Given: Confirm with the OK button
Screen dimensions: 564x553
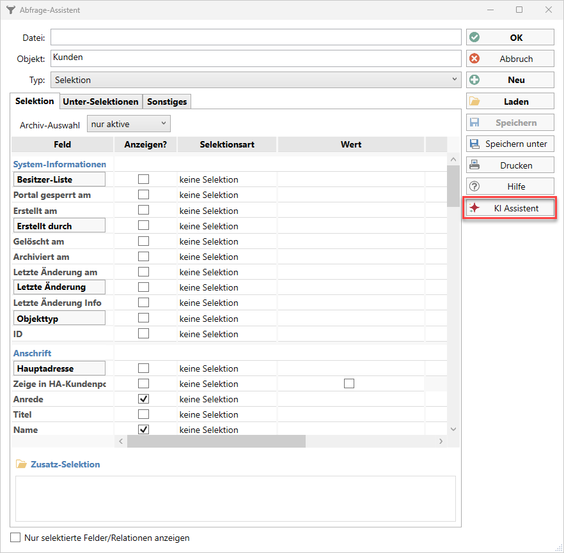Looking at the screenshot, I should tap(510, 37).
